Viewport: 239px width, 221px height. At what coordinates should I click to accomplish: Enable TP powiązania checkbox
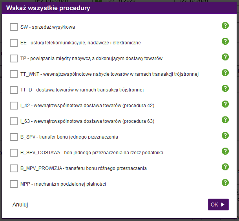click(x=14, y=58)
